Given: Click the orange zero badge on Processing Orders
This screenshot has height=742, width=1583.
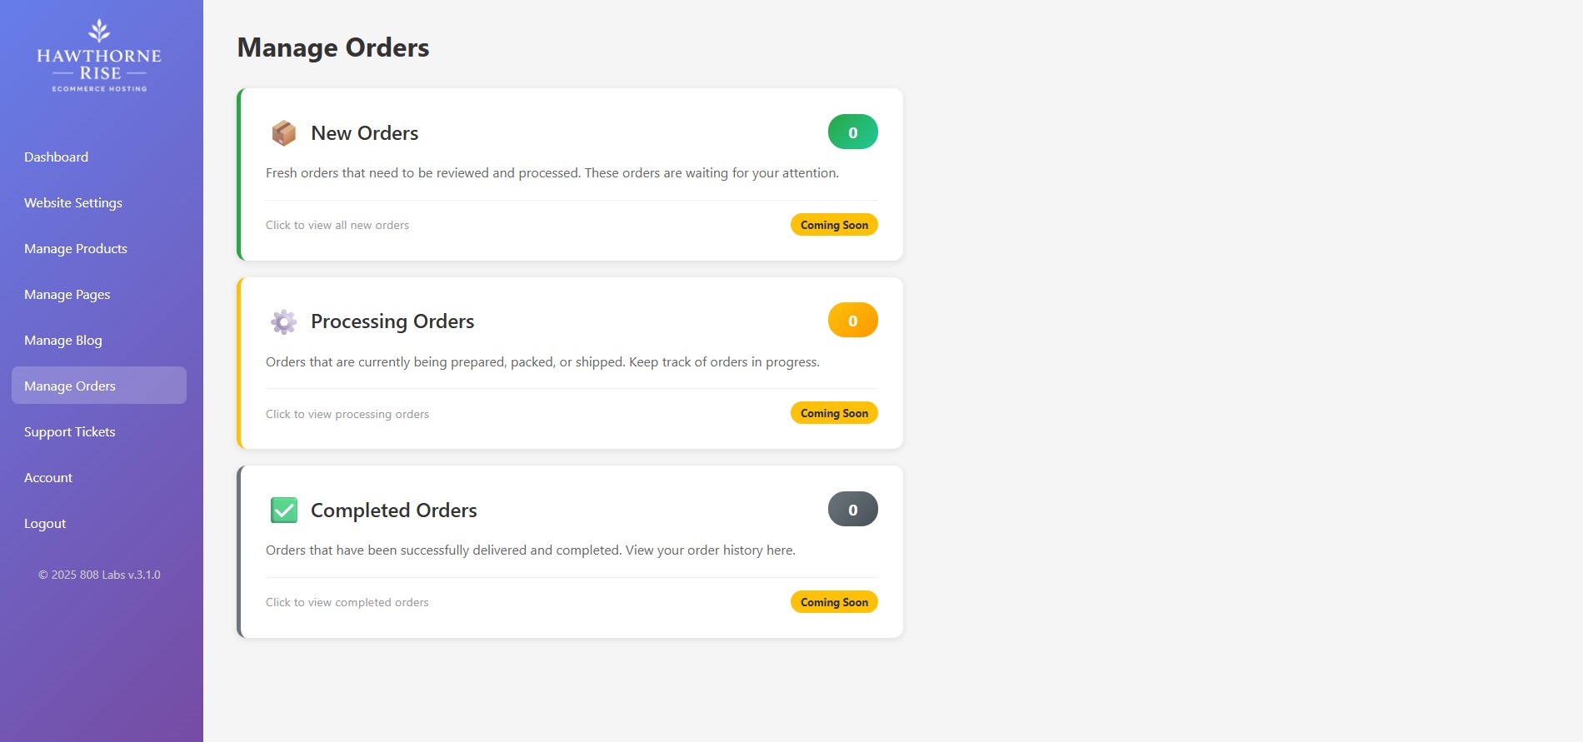Looking at the screenshot, I should coord(852,320).
